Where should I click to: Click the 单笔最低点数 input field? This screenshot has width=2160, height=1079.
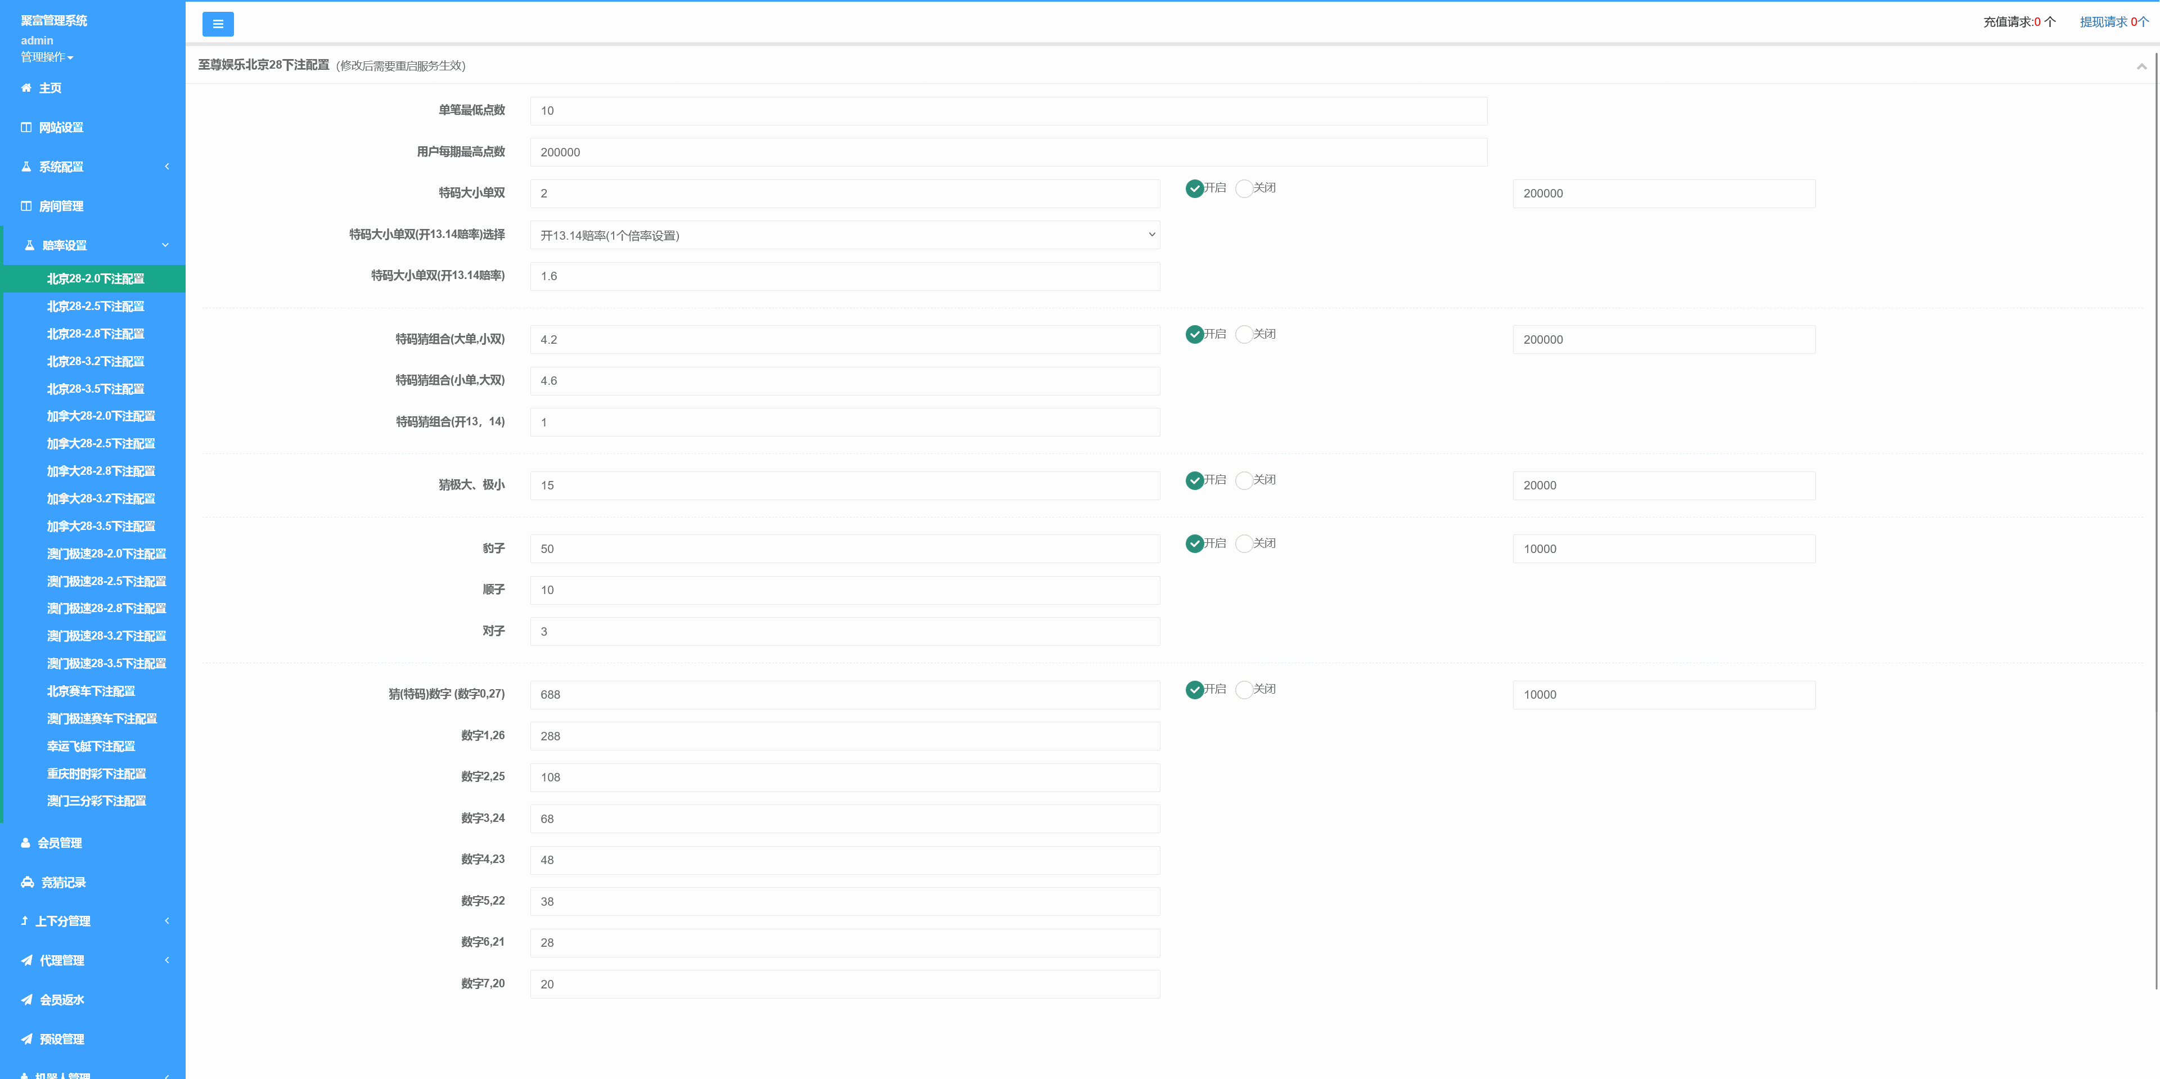click(1008, 111)
